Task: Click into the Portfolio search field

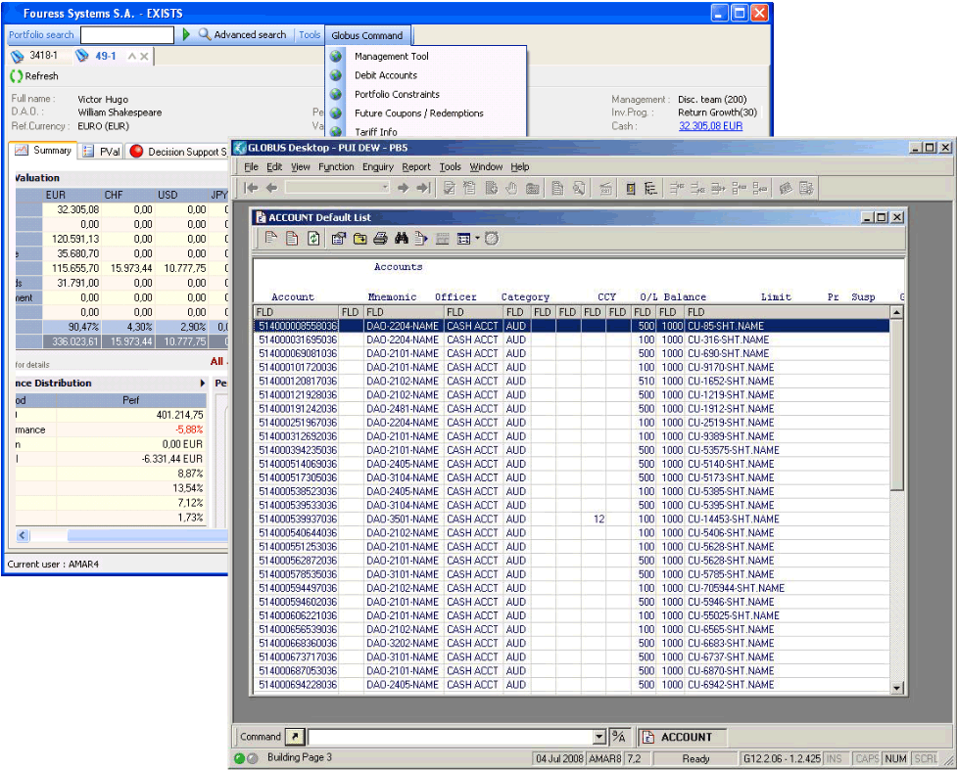Action: pyautogui.click(x=127, y=35)
